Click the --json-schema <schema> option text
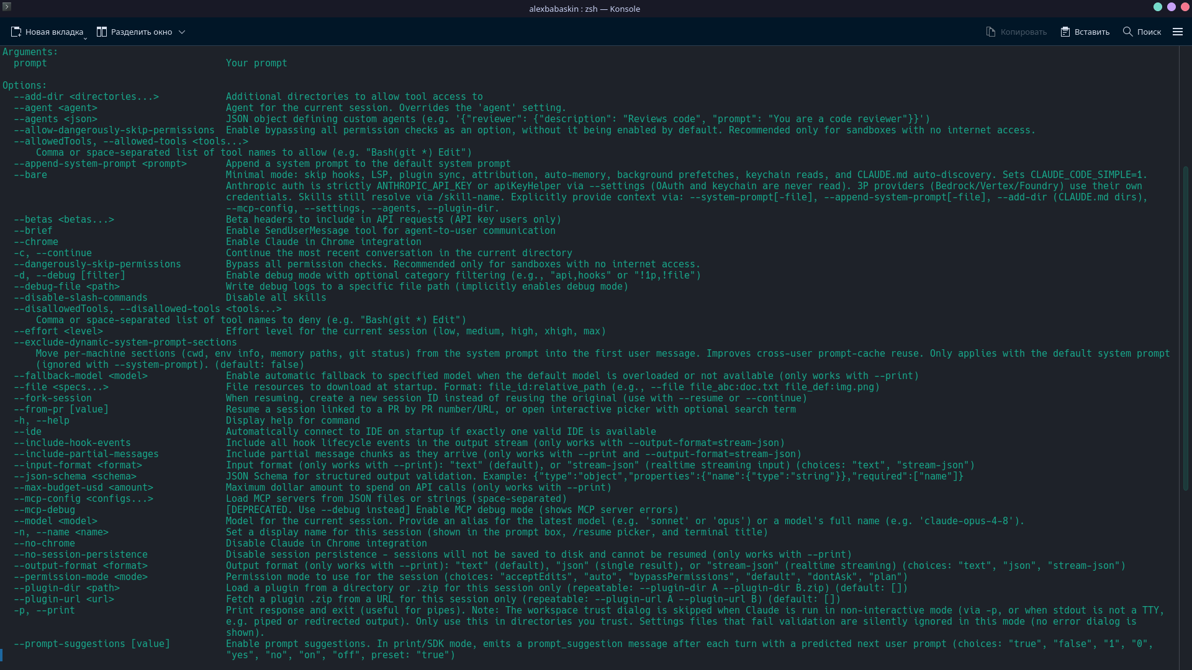 [75, 476]
